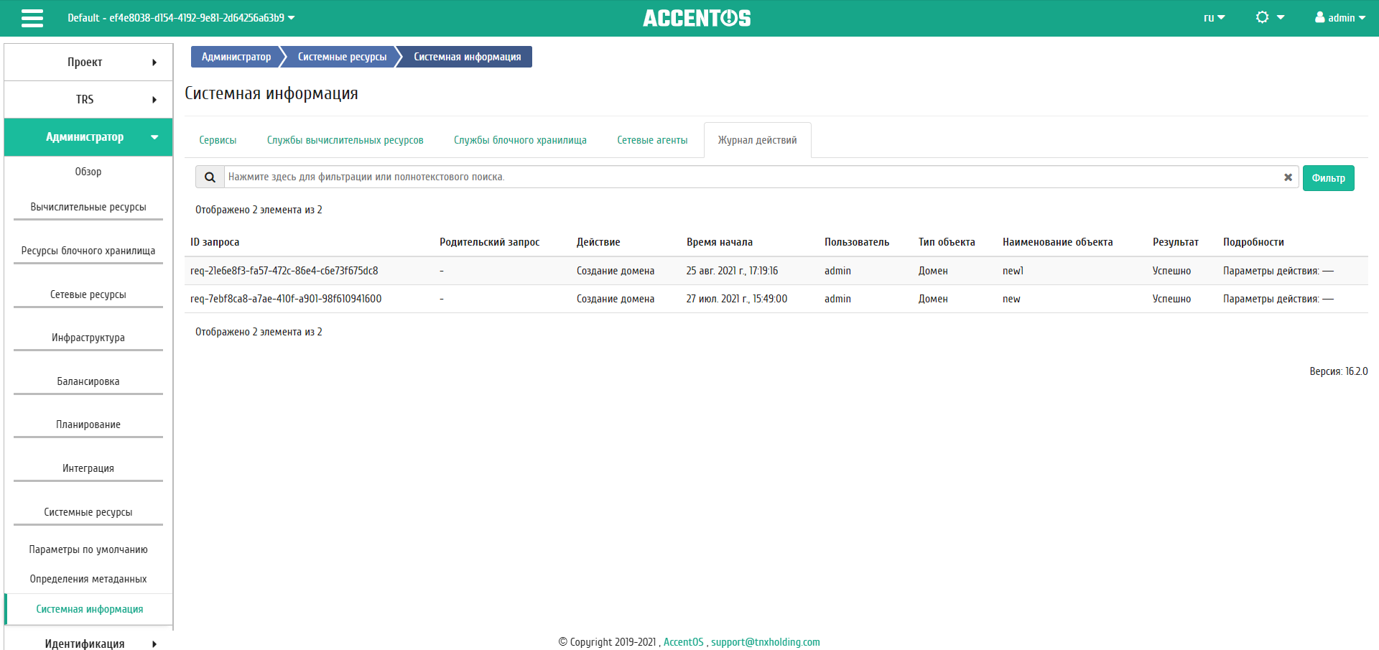This screenshot has width=1379, height=650.
Task: Open the settings gear menu
Action: (x=1269, y=18)
